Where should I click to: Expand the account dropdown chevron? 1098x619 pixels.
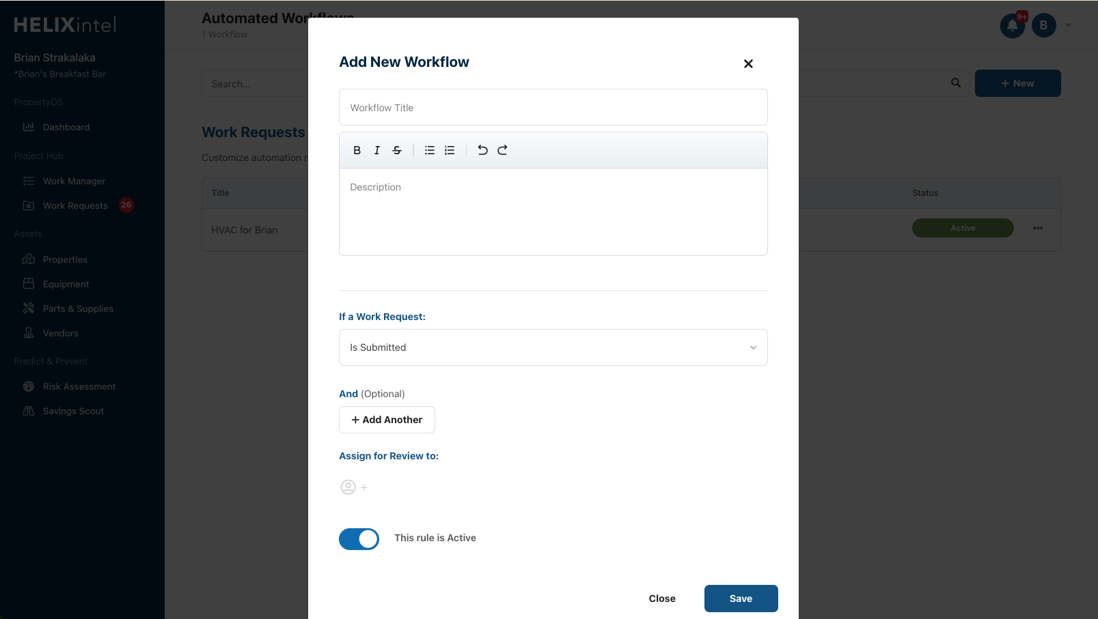pyautogui.click(x=1069, y=25)
